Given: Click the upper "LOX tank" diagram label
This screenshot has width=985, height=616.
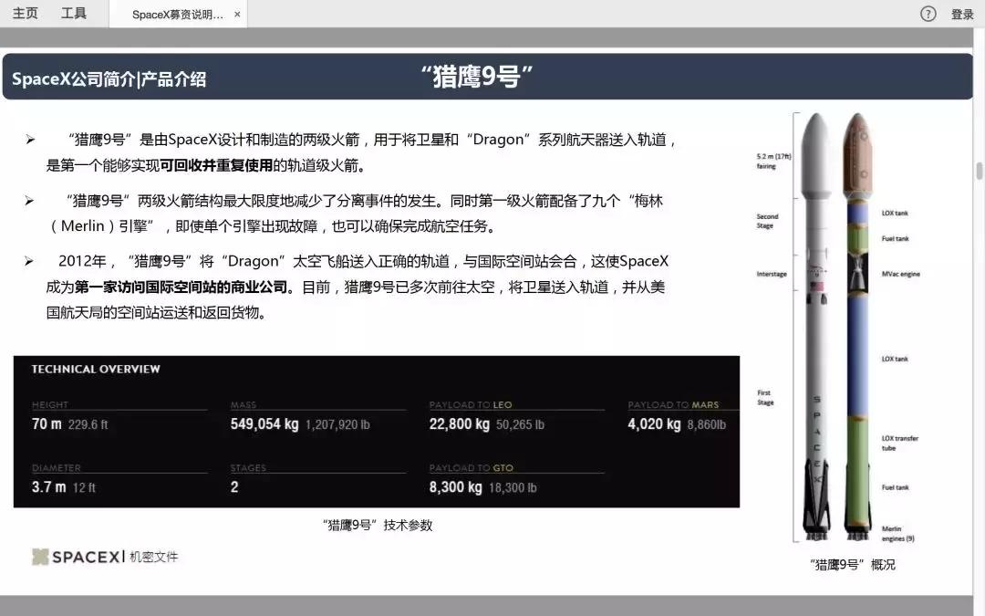Looking at the screenshot, I should (x=894, y=213).
